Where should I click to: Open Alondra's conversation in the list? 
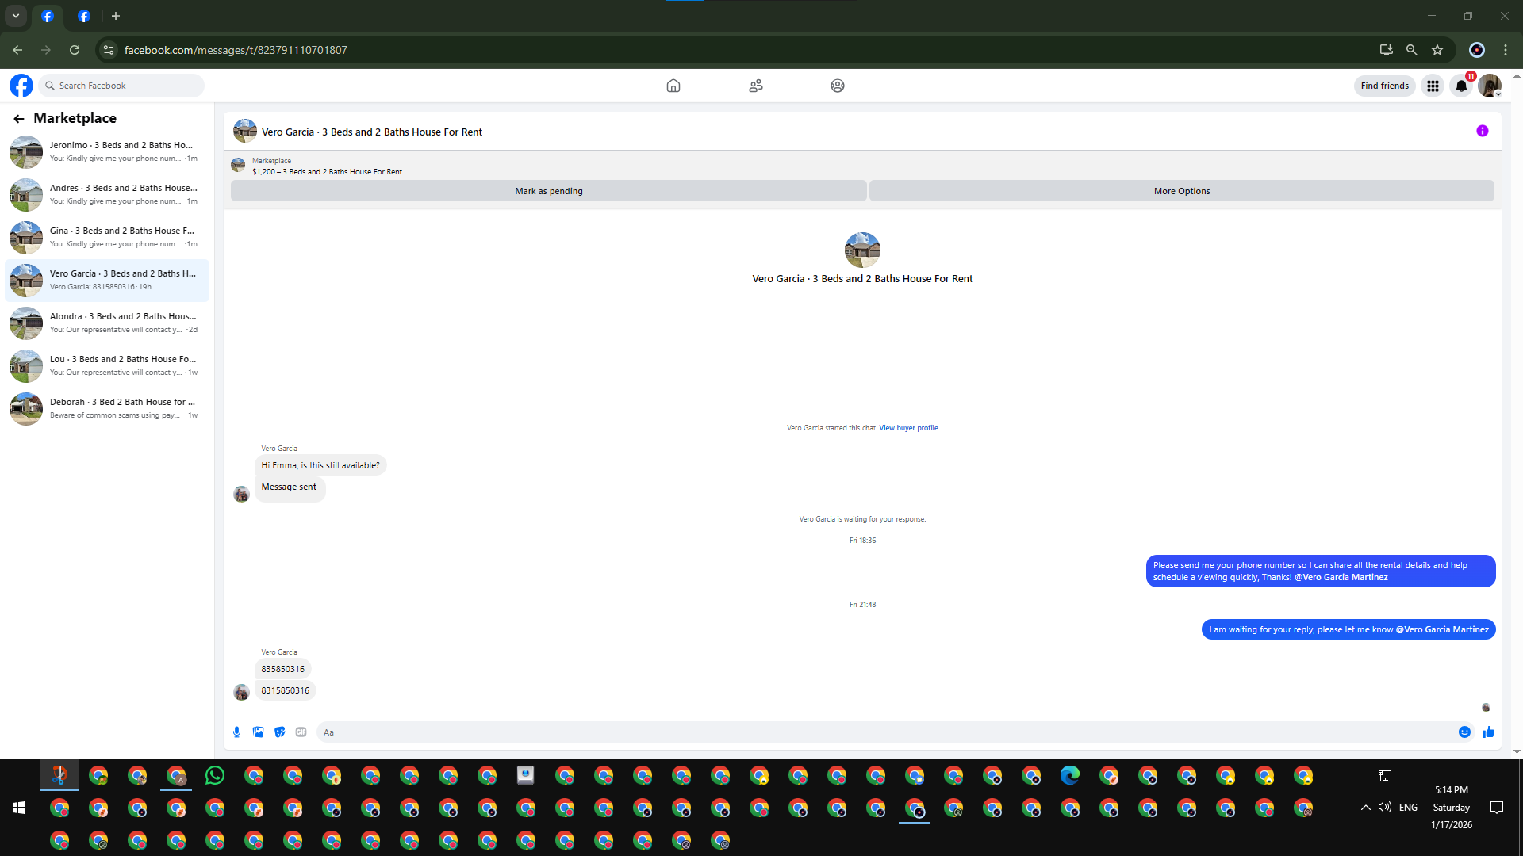[107, 323]
